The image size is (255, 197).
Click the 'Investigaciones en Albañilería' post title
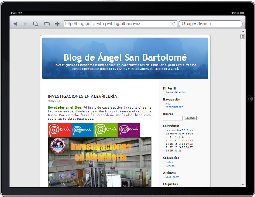point(82,96)
